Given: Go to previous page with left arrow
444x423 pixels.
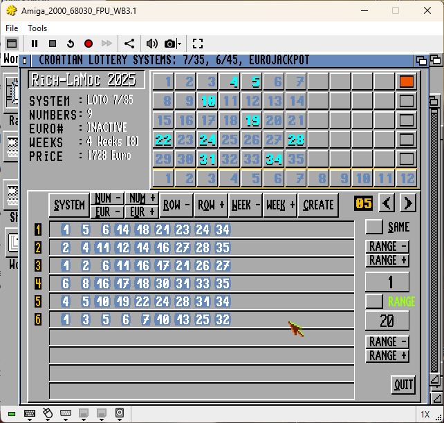Looking at the screenshot, I should 387,203.
